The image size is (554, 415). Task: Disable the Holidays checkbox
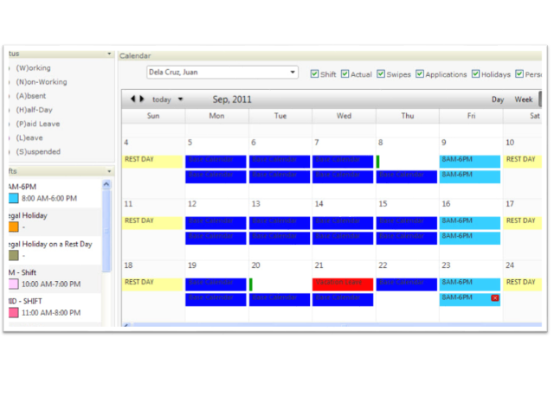coord(475,74)
